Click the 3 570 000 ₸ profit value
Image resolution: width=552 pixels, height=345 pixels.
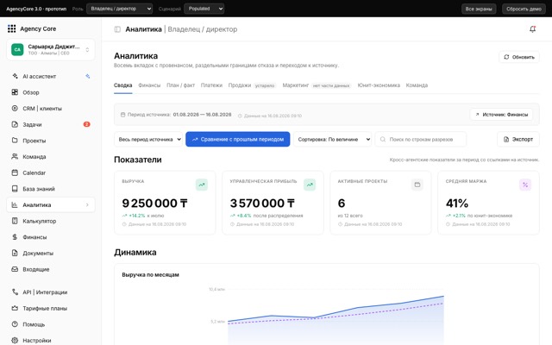point(262,204)
